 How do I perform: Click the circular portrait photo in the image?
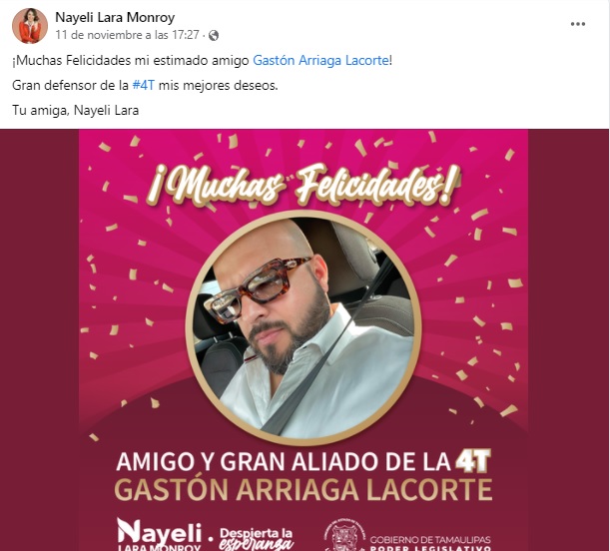coord(304,327)
